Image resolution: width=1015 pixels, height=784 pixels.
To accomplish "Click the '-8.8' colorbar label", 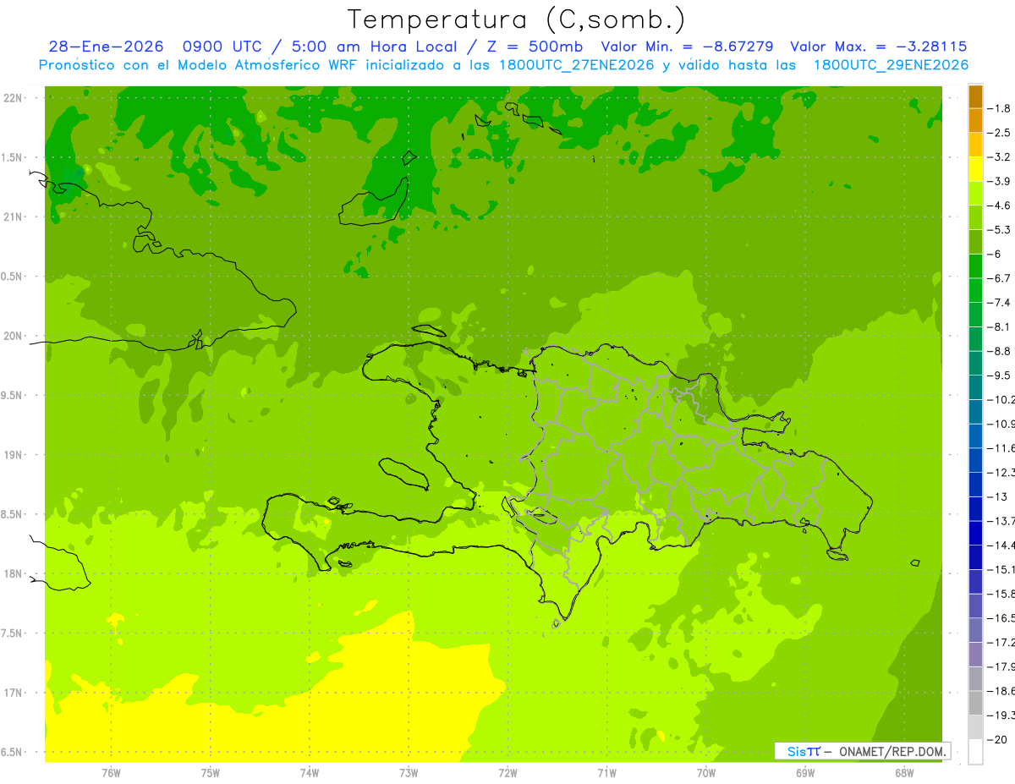I will coord(999,351).
